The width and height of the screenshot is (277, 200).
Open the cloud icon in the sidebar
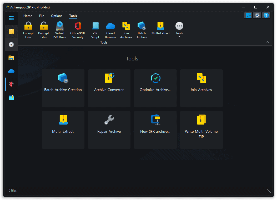pos(11,71)
